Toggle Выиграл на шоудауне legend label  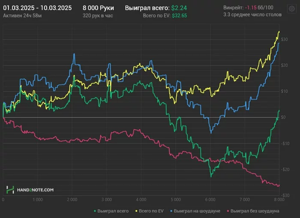click(198, 211)
